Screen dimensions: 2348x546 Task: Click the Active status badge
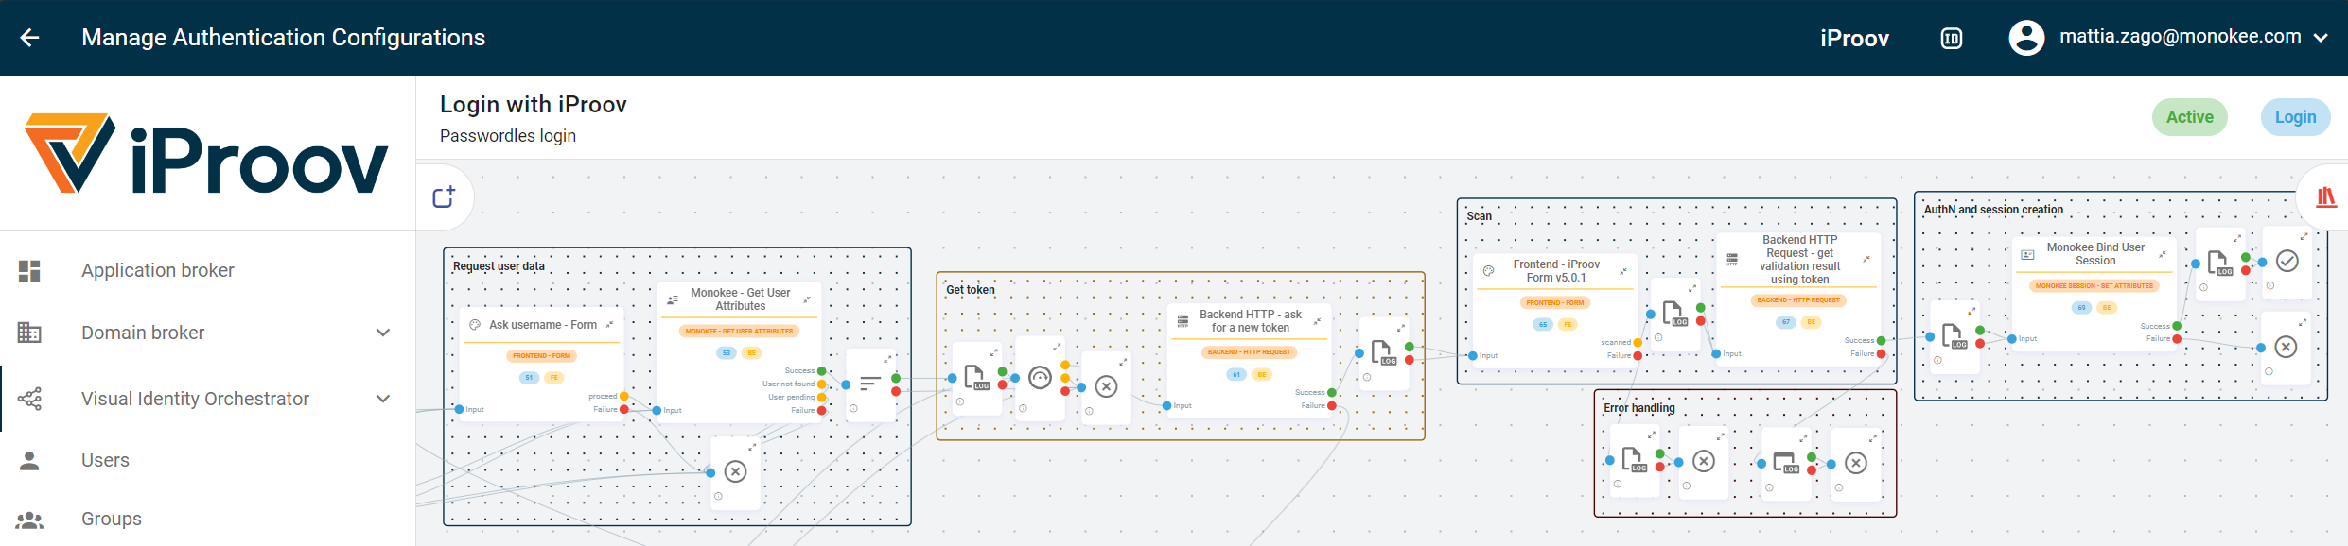tap(2190, 117)
